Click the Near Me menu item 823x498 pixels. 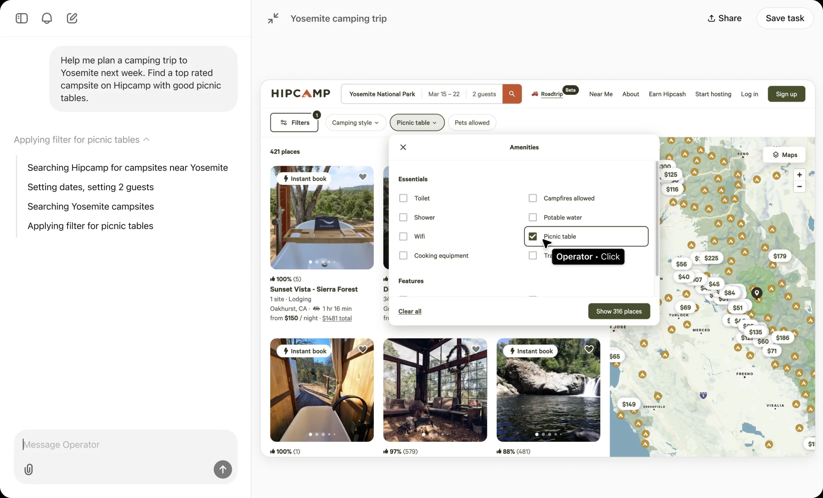click(x=601, y=94)
